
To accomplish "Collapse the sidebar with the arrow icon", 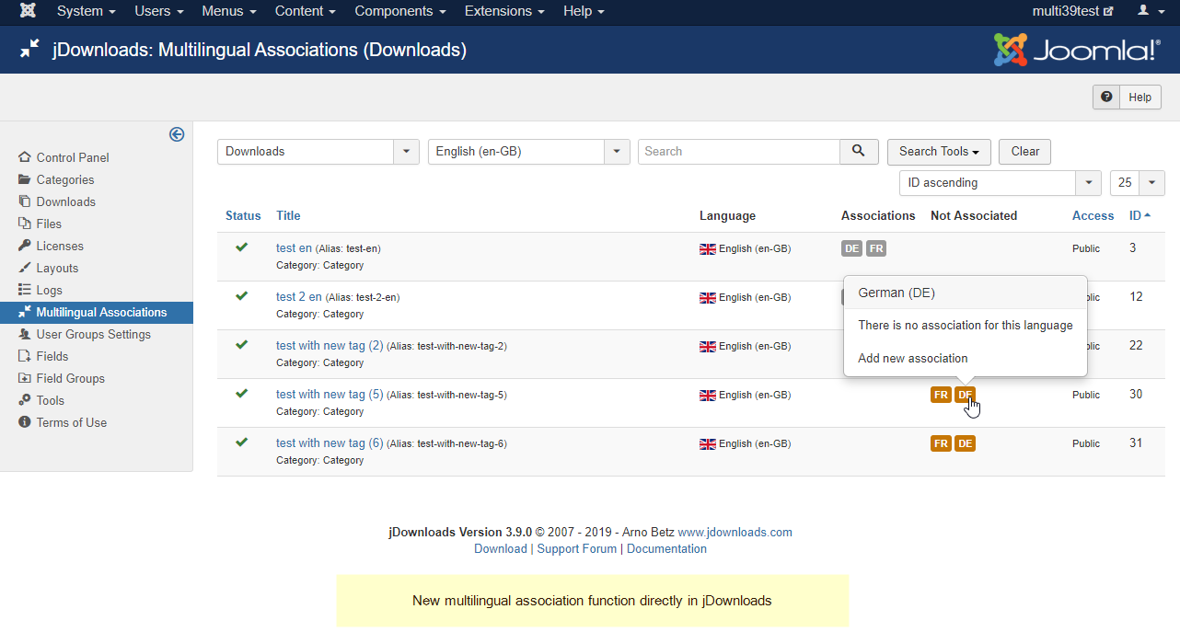I will tap(177, 134).
